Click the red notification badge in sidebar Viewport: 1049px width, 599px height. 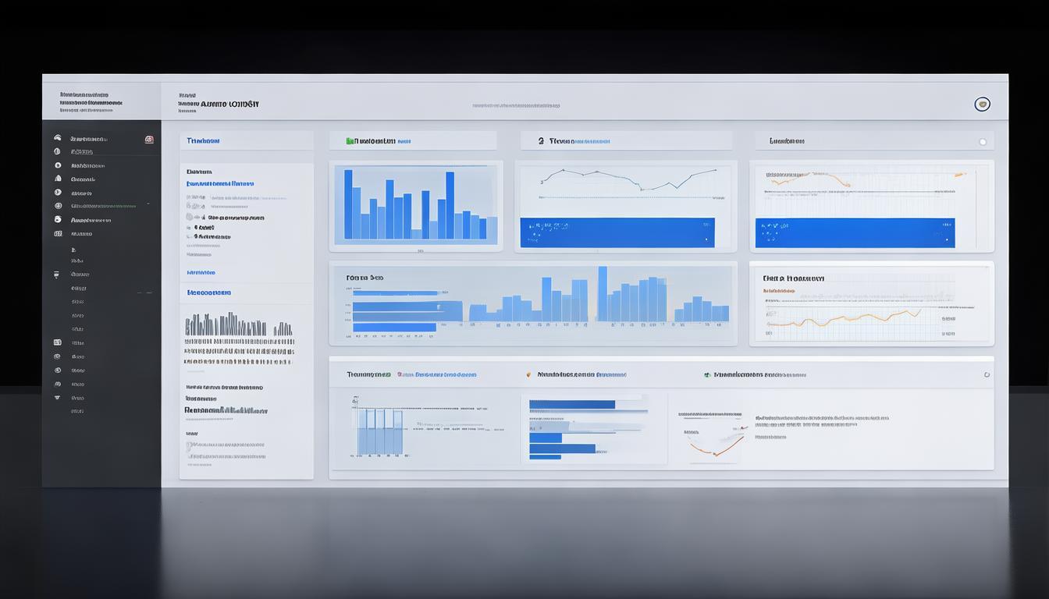(x=149, y=140)
